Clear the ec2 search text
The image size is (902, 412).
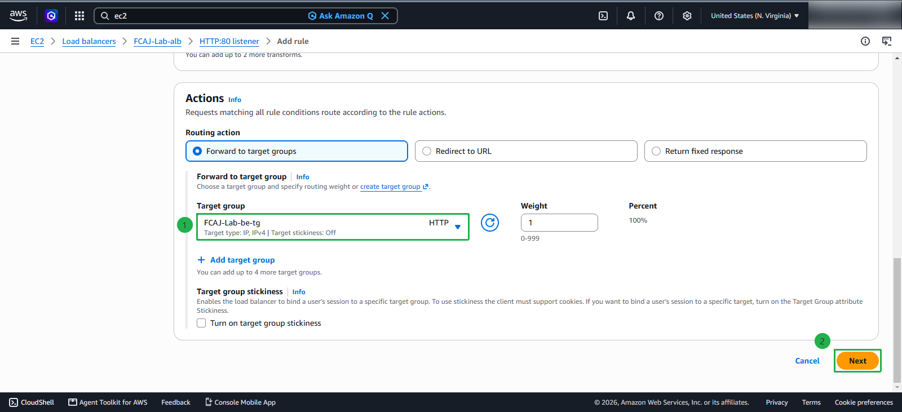point(385,16)
